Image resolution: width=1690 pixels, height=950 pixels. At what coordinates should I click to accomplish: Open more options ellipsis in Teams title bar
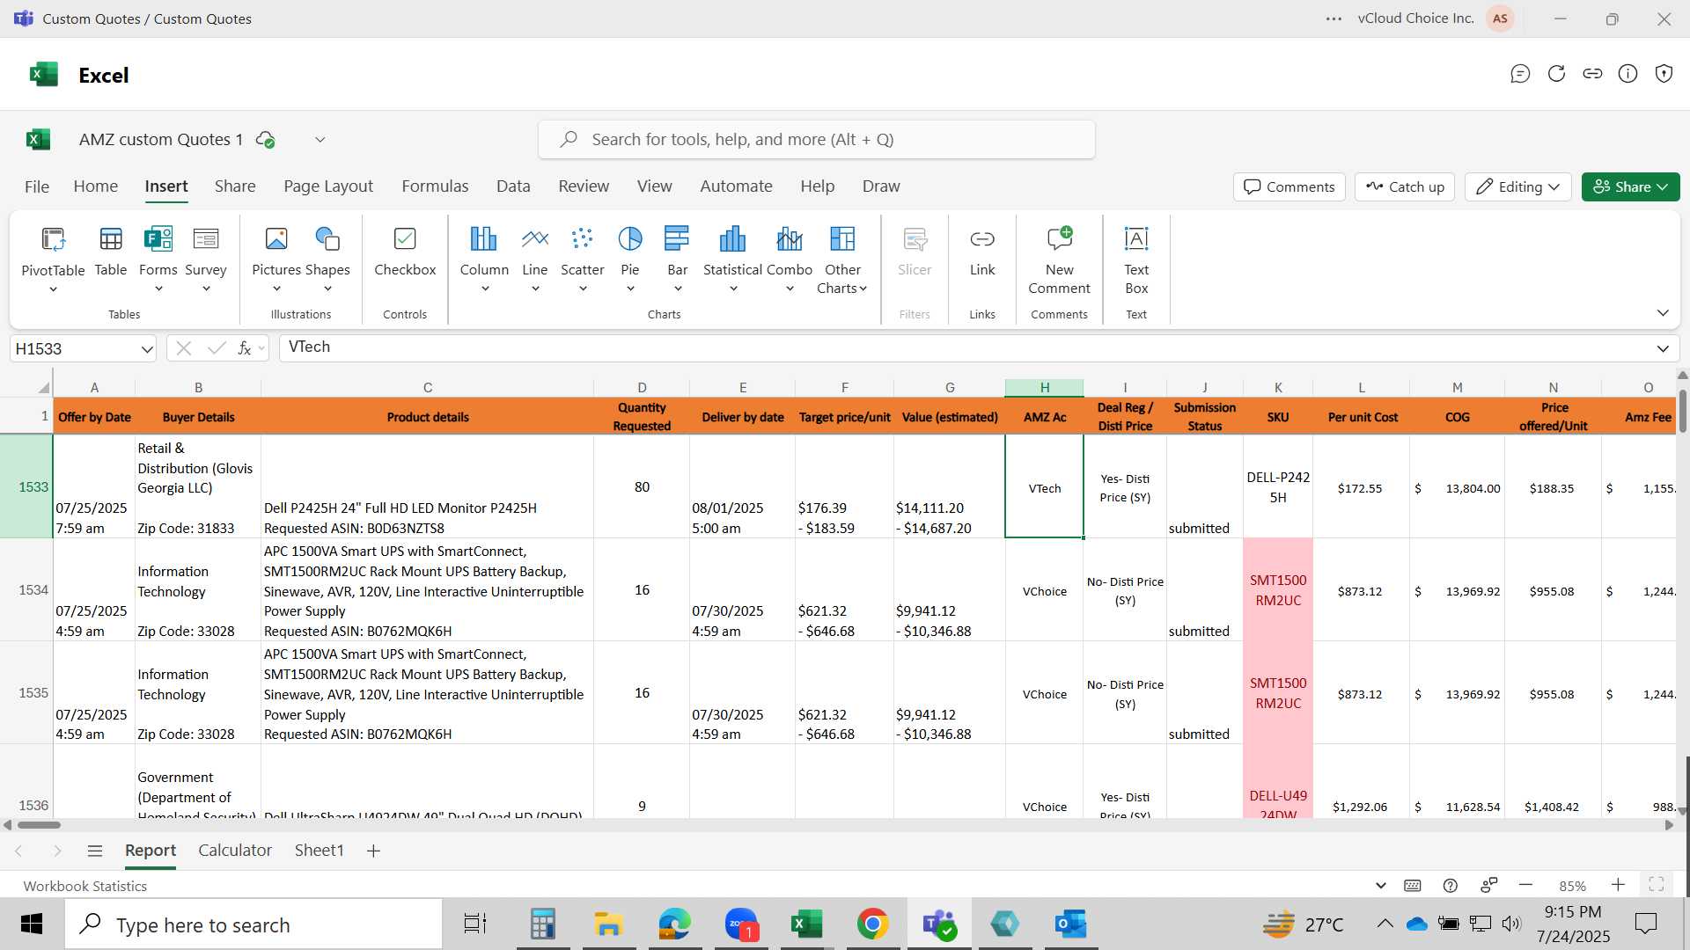1334,18
